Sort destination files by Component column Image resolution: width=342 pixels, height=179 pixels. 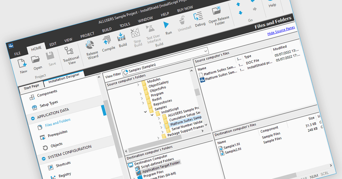point(269,129)
